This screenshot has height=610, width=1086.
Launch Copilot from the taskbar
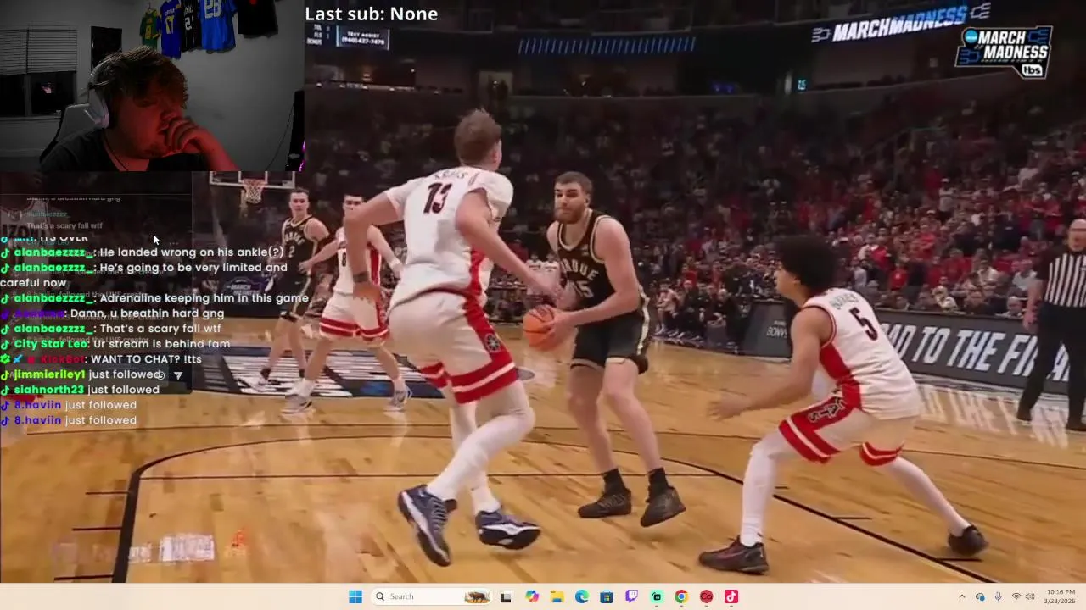[x=532, y=596]
